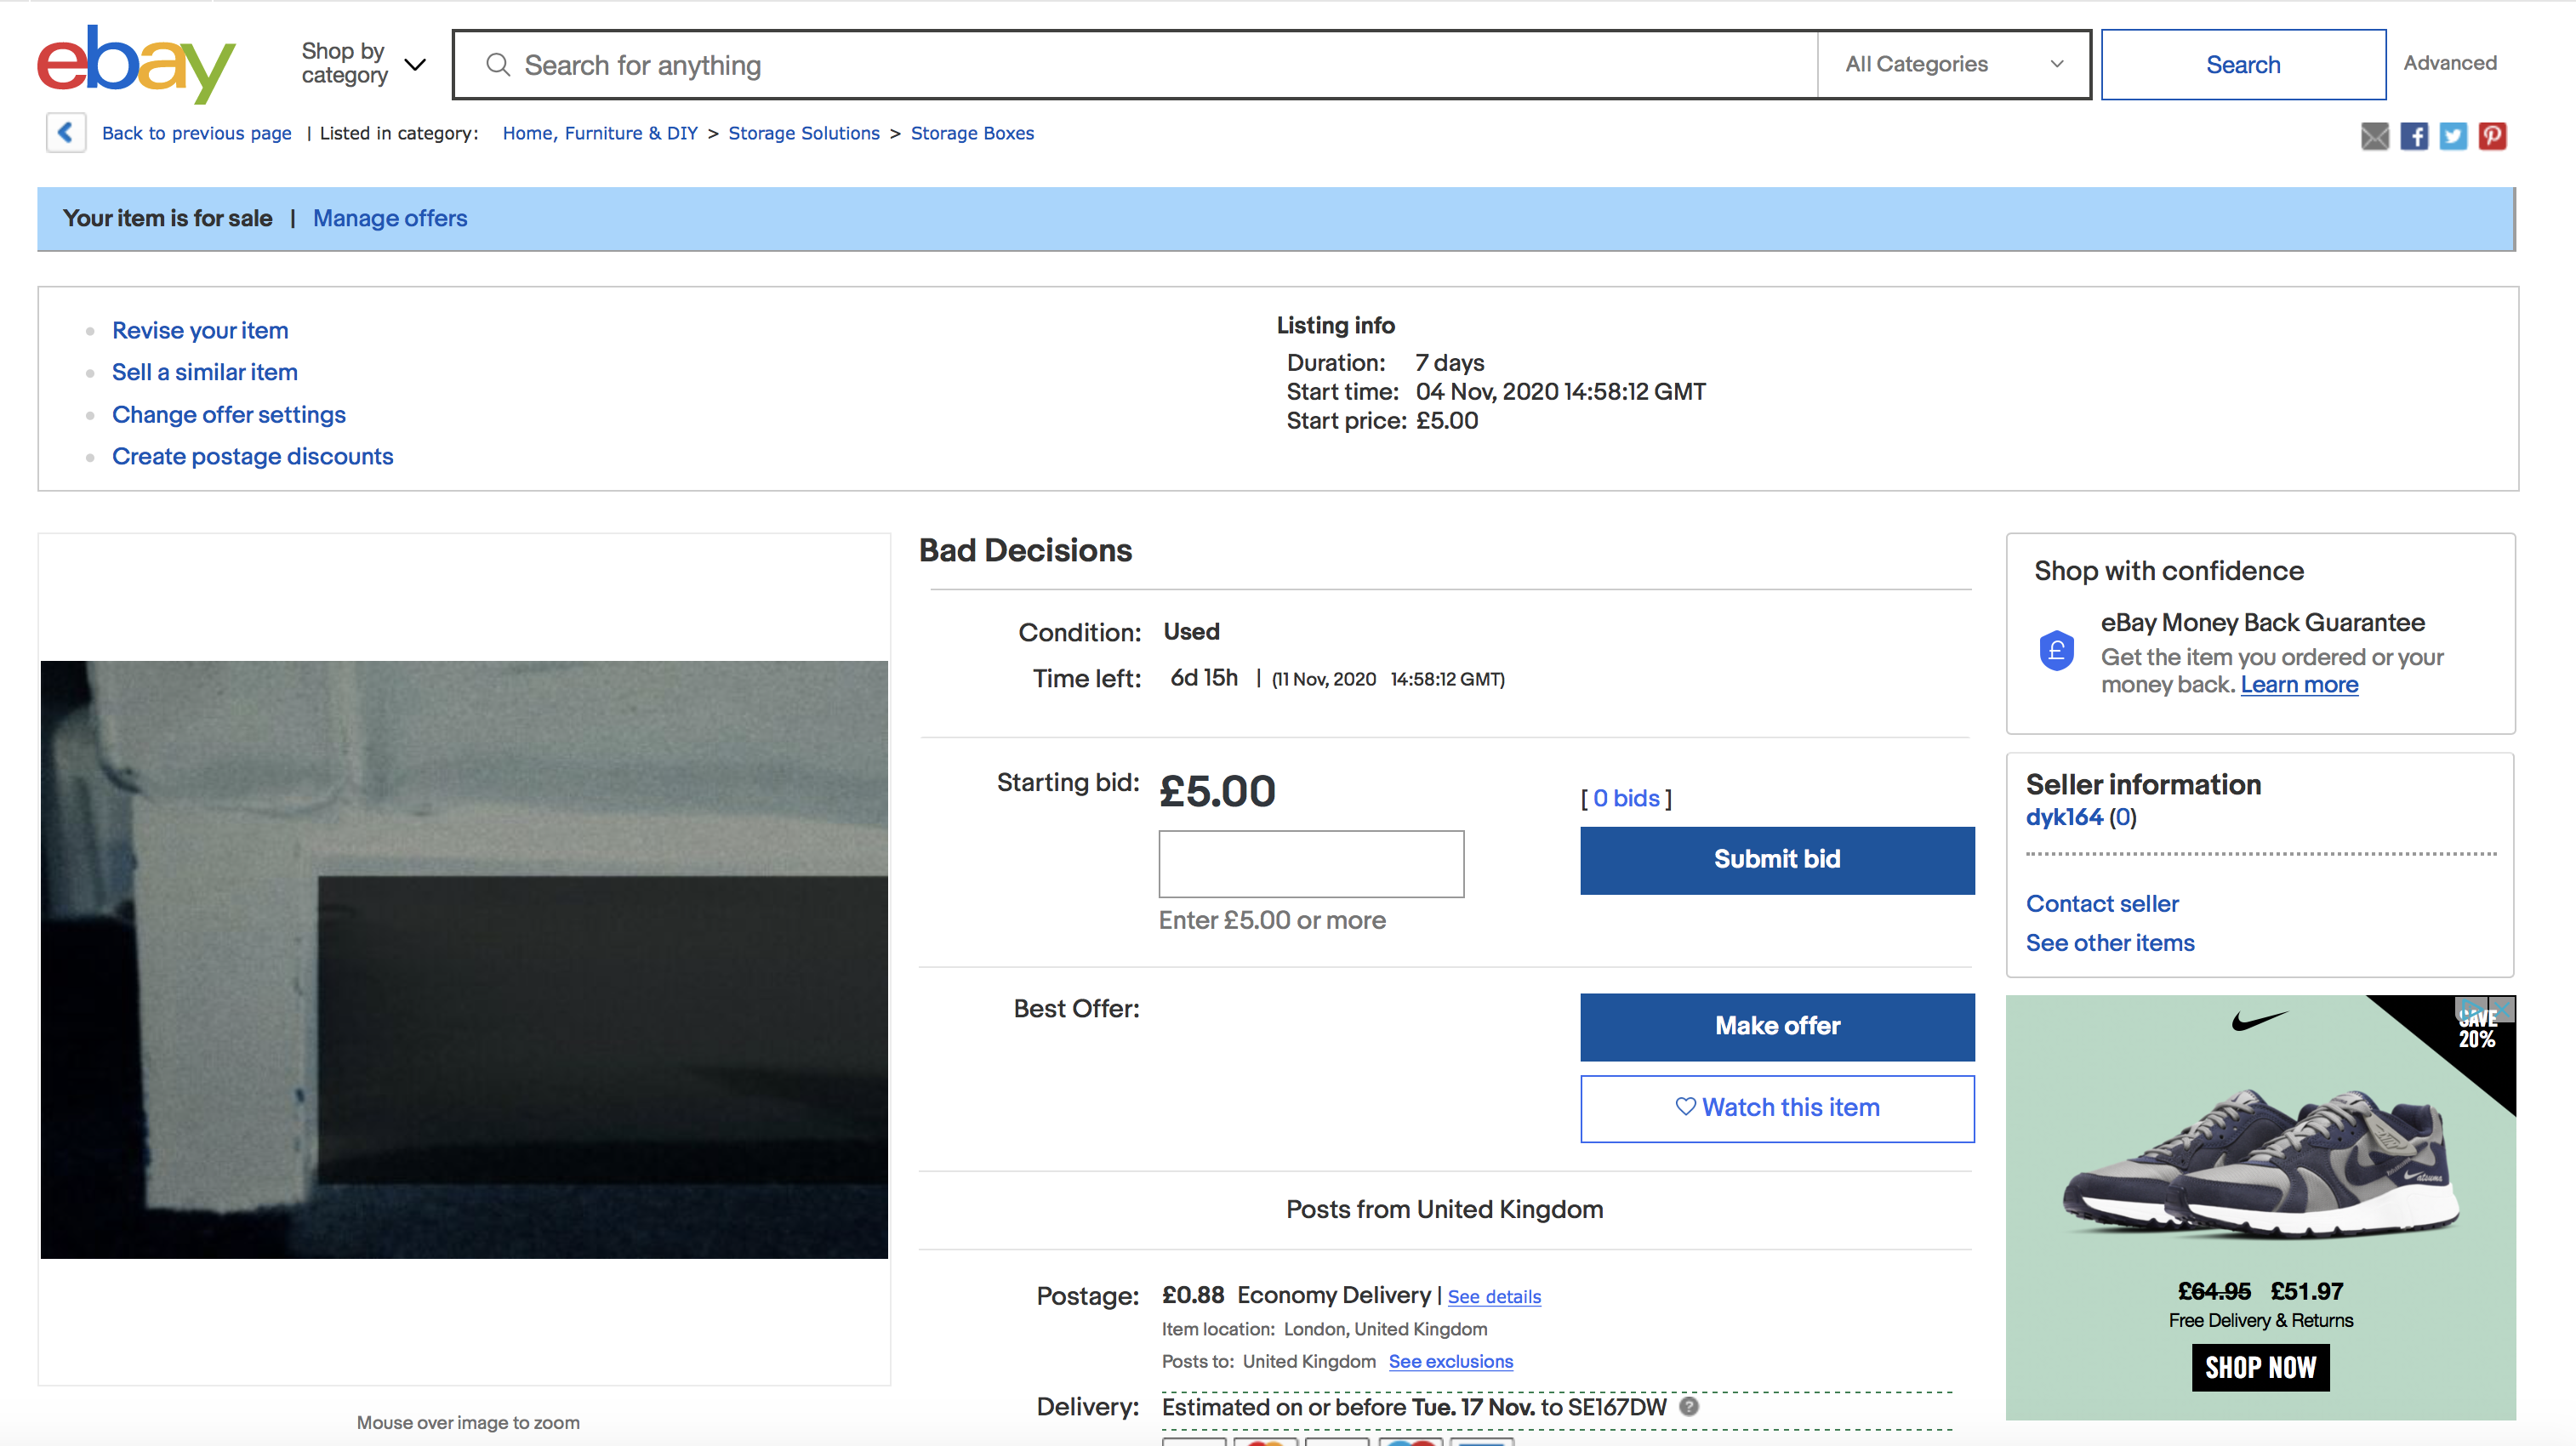Click the delivery estimate help icon
Viewport: 2576px width, 1446px height.
[x=1689, y=1406]
